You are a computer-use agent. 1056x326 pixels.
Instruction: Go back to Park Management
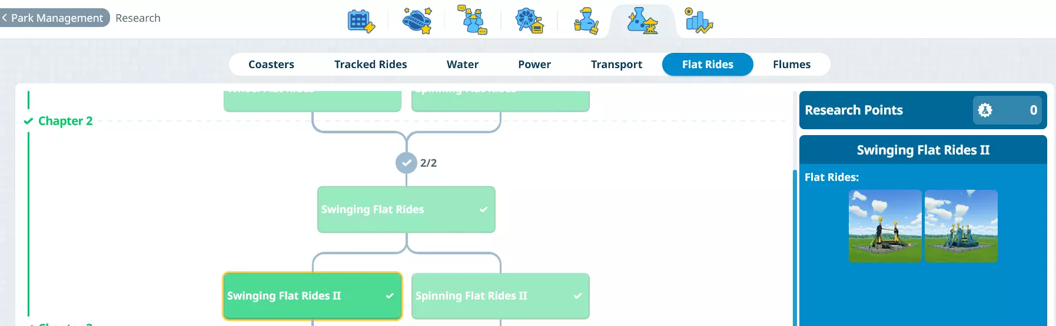pos(55,18)
